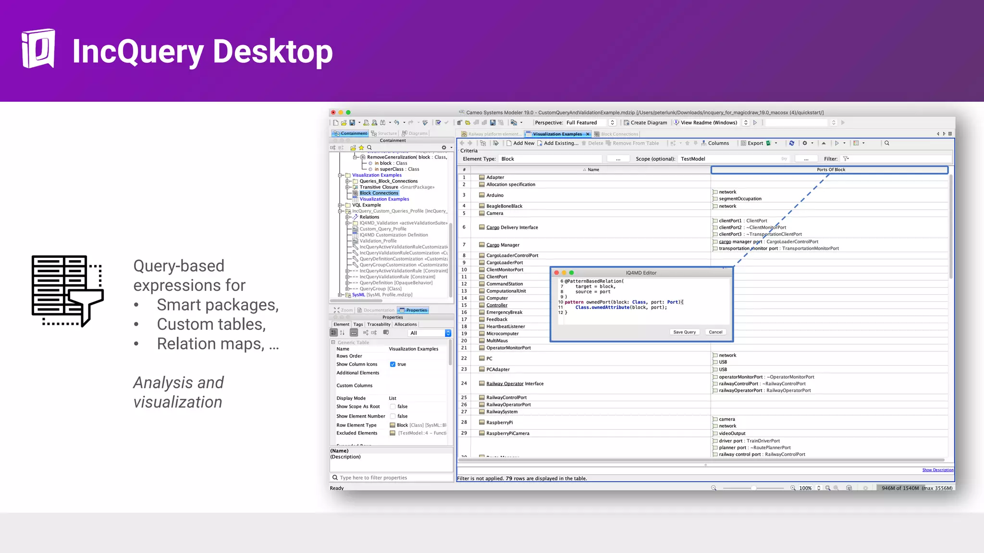This screenshot has width=984, height=553.
Task: Click the Columns button
Action: click(715, 143)
